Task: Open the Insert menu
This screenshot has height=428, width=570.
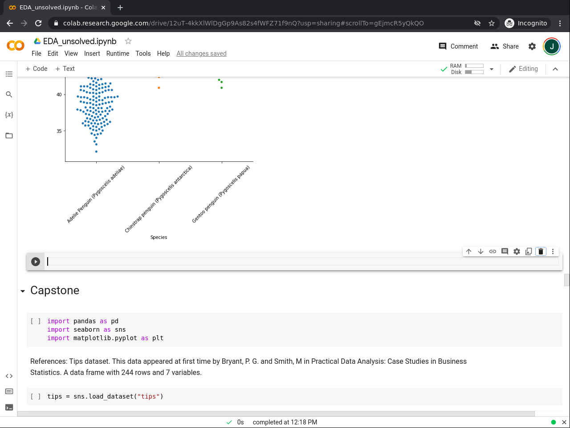Action: 92,53
